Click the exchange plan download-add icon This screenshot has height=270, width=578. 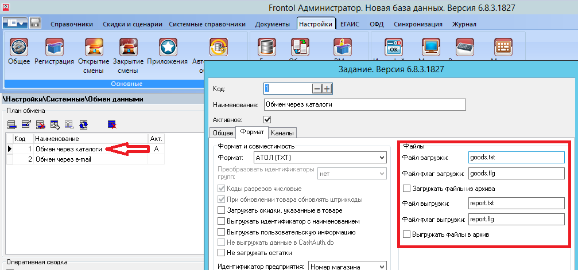coord(55,125)
